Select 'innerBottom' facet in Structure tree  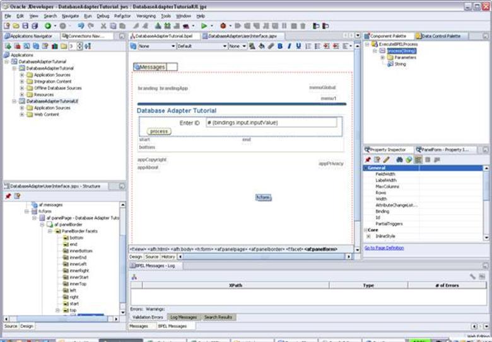pos(81,251)
